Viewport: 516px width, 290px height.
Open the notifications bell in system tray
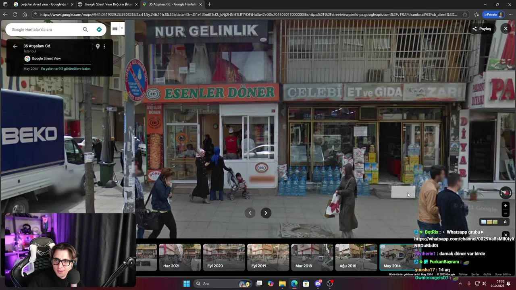pyautogui.click(x=509, y=284)
